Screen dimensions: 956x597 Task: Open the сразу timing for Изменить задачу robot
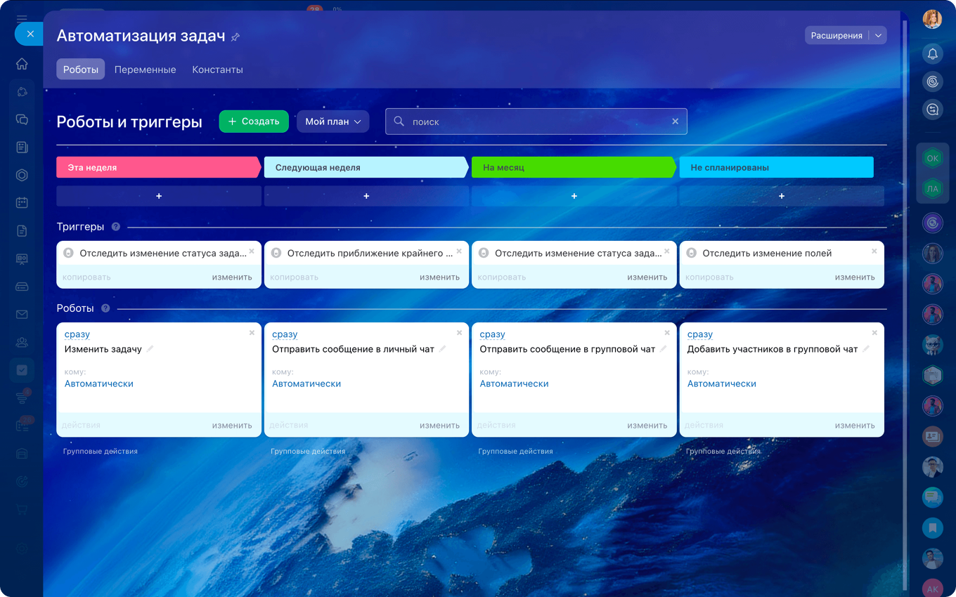(x=77, y=334)
